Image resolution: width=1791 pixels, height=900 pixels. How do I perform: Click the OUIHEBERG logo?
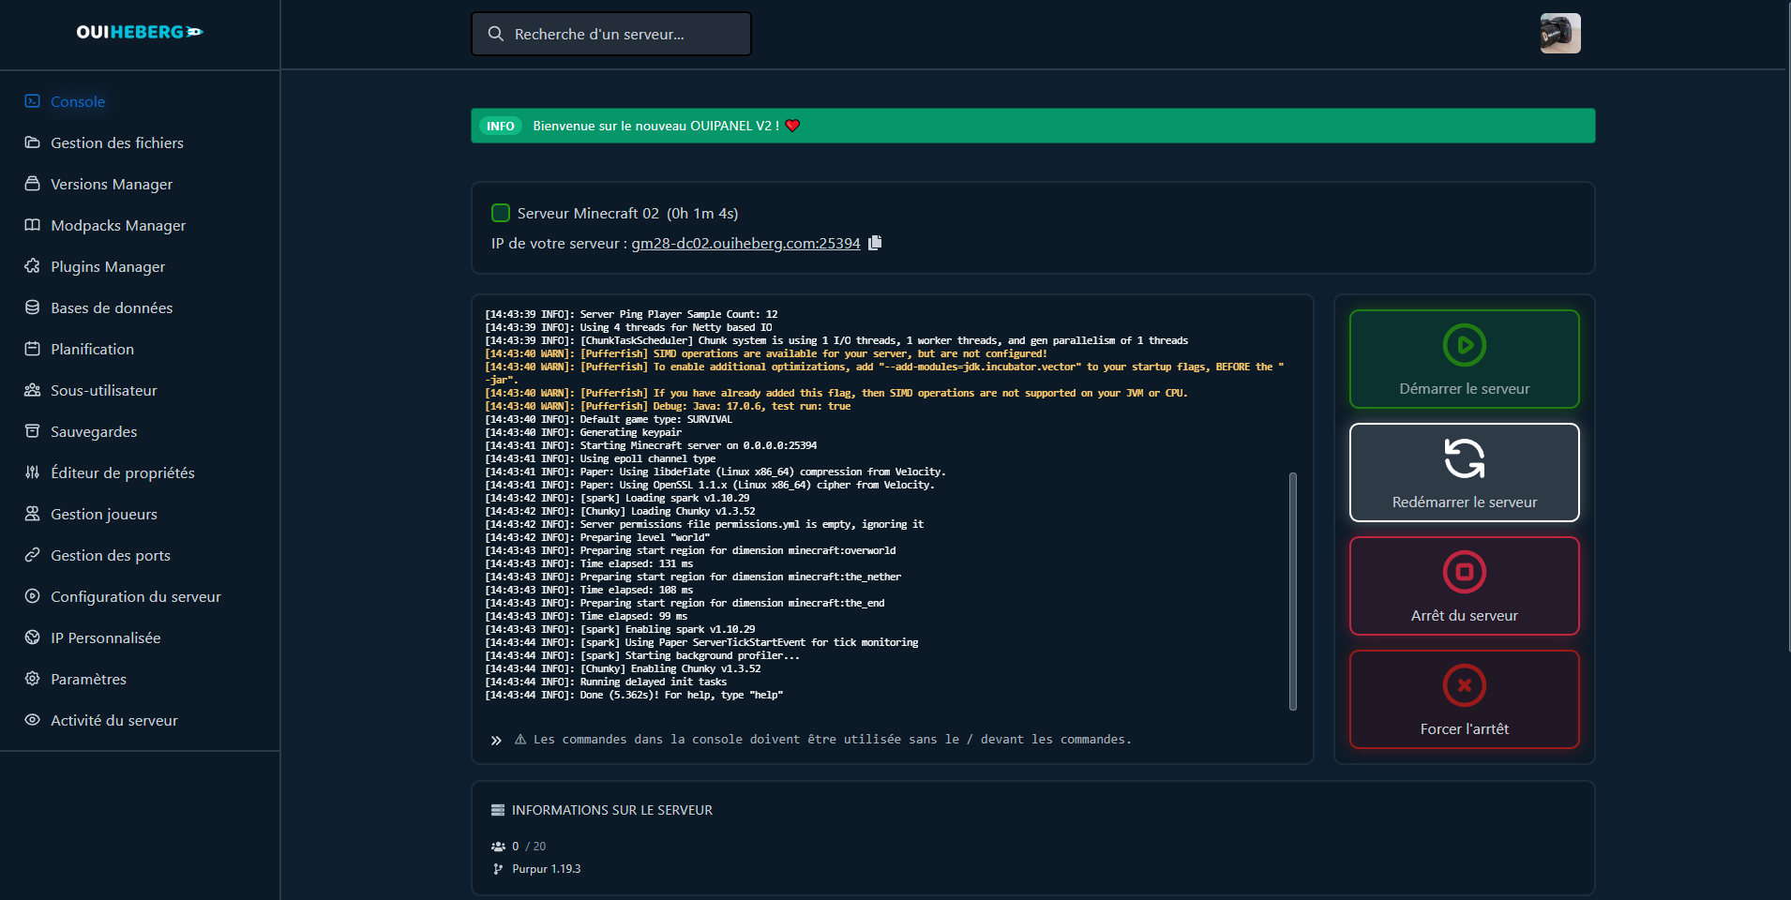pos(140,32)
